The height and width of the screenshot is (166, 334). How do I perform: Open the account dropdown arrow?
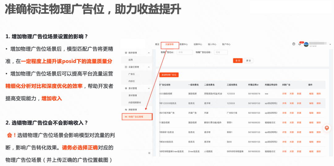(330, 45)
